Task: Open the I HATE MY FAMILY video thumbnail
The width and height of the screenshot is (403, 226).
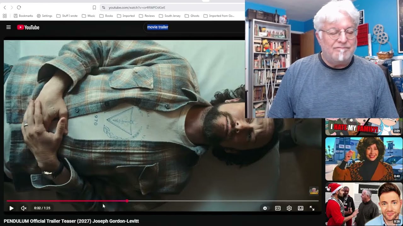Action: click(364, 127)
